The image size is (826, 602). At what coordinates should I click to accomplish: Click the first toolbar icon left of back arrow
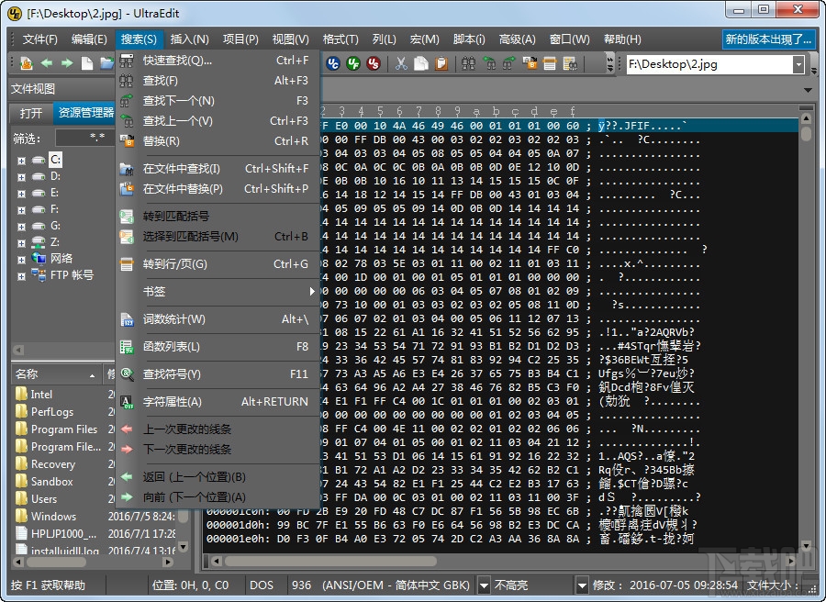(27, 63)
